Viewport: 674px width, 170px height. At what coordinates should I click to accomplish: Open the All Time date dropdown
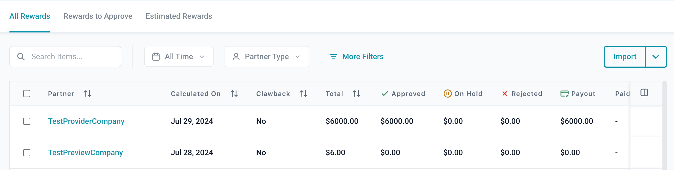[x=179, y=57]
